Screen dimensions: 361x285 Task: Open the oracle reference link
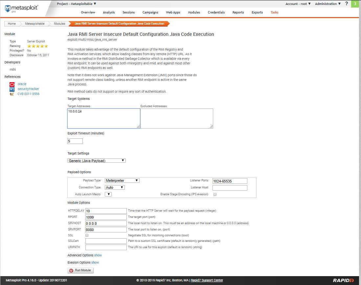(x=22, y=84)
